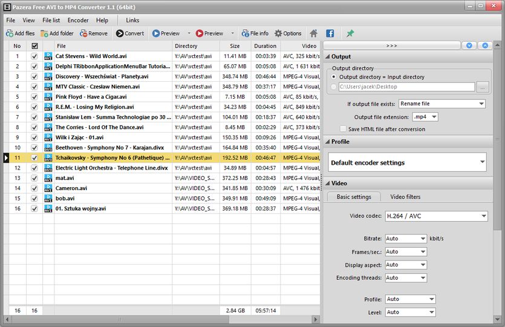
Task: Click the green pin icon
Action: [350, 33]
